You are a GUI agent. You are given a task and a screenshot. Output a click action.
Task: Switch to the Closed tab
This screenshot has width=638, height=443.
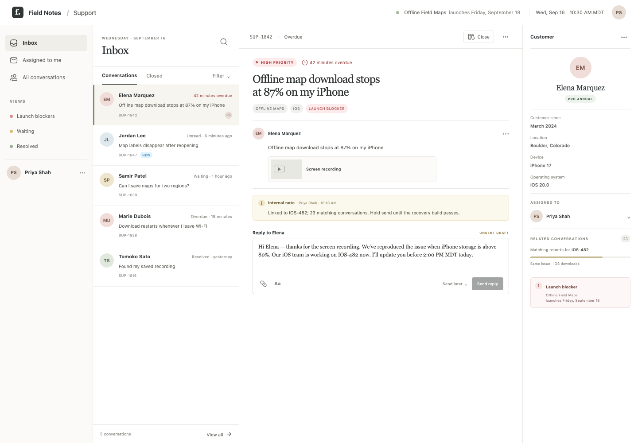point(154,76)
